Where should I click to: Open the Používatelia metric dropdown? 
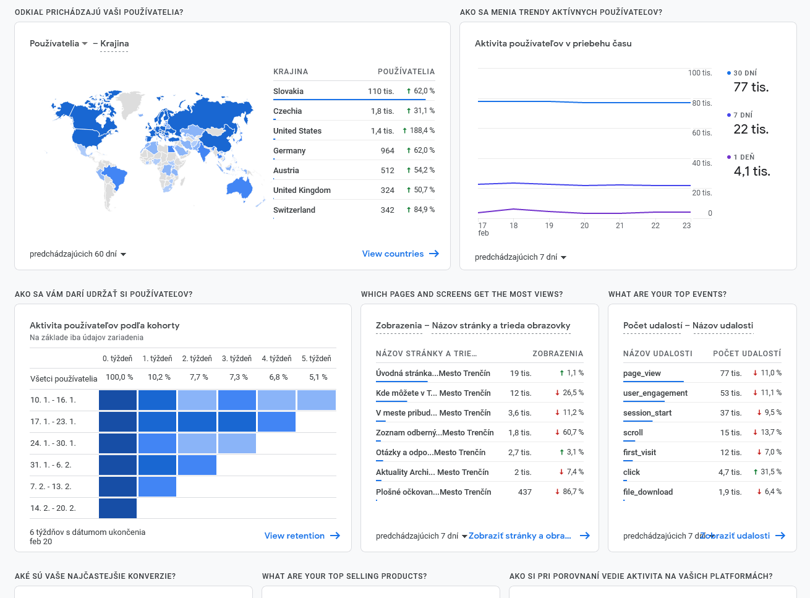59,43
